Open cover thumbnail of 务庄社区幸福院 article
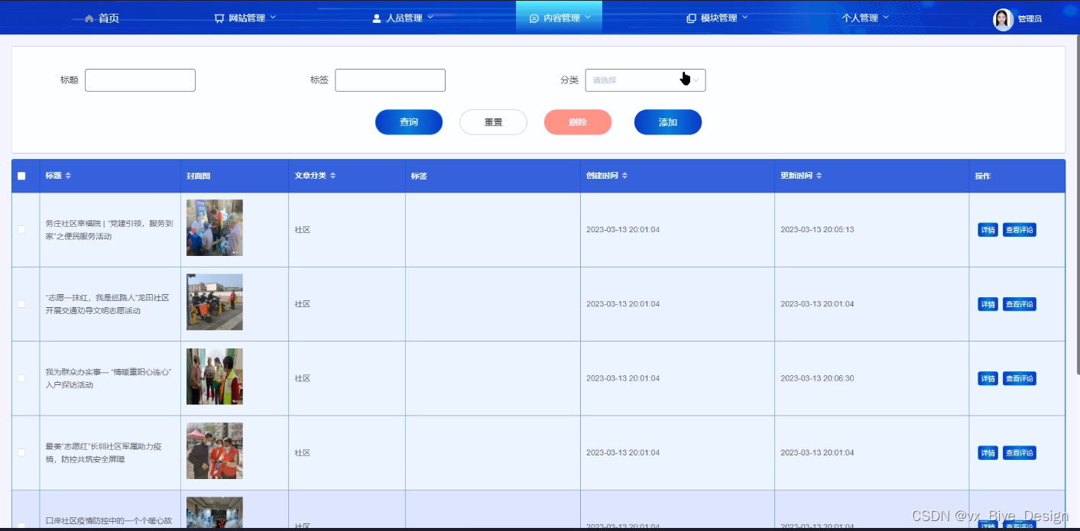Viewport: 1080px width, 531px height. pos(215,228)
